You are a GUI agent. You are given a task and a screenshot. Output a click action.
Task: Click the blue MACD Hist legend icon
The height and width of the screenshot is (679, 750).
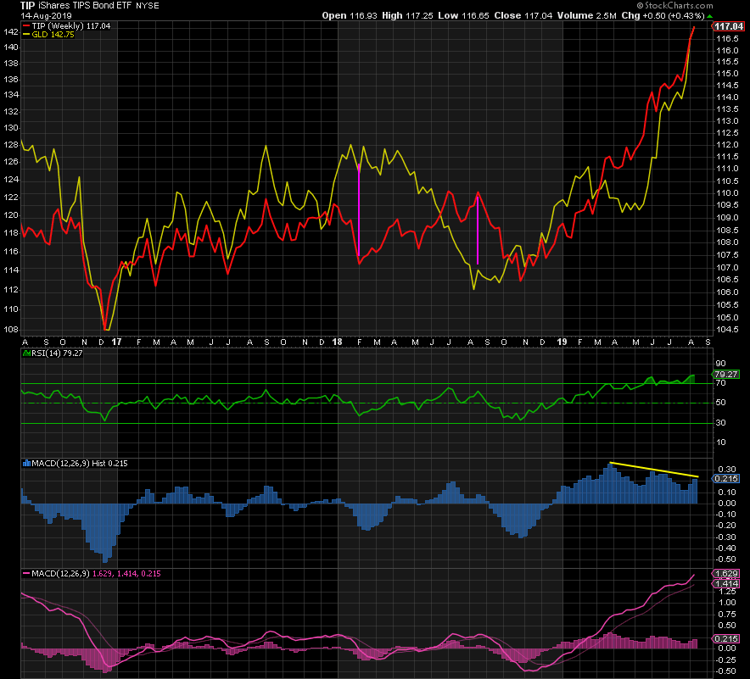[27, 464]
